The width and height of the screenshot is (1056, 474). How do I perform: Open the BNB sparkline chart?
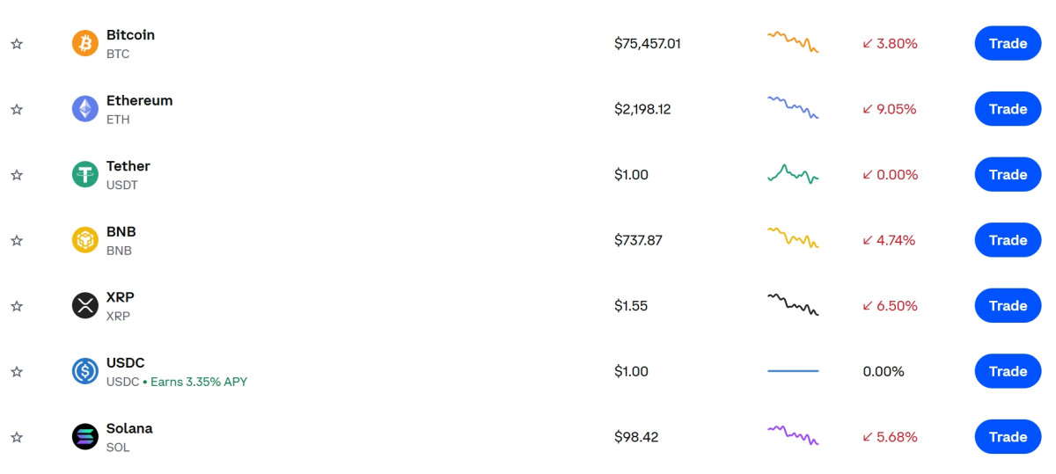(x=793, y=238)
